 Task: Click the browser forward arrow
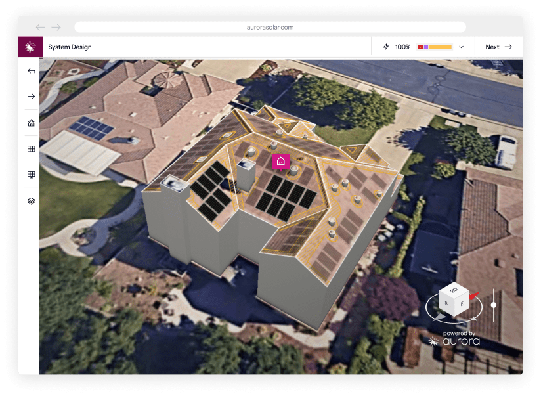(x=56, y=27)
